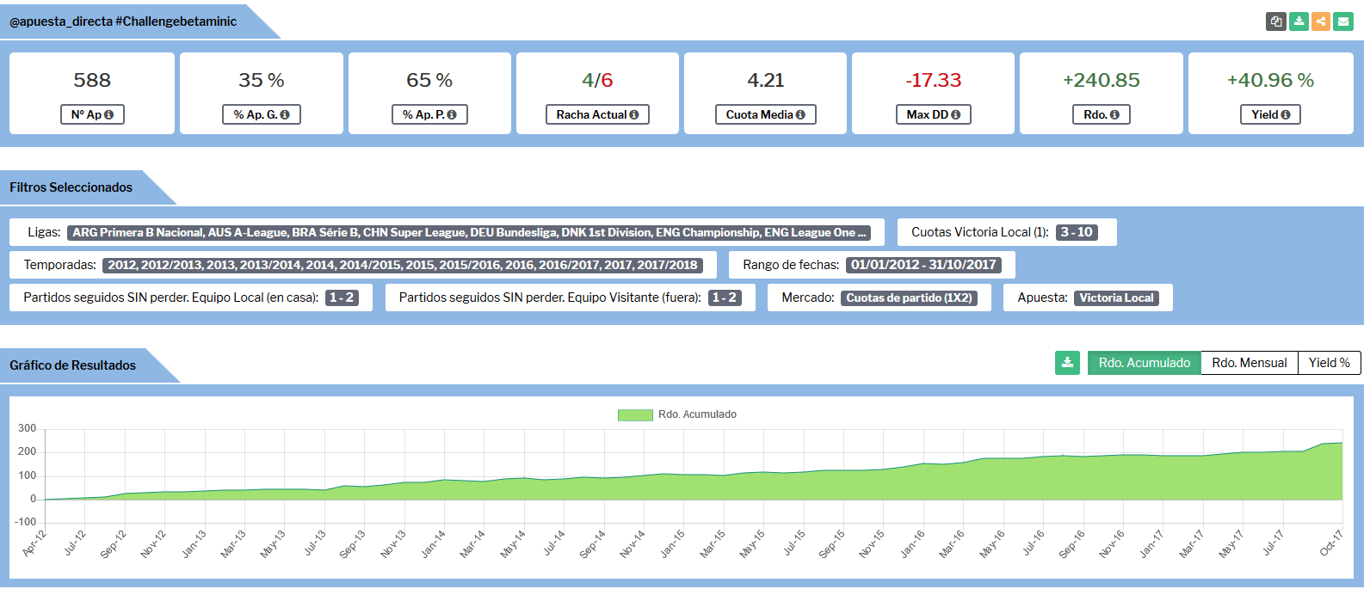Click the Rango de fechas date tag

[x=923, y=265]
